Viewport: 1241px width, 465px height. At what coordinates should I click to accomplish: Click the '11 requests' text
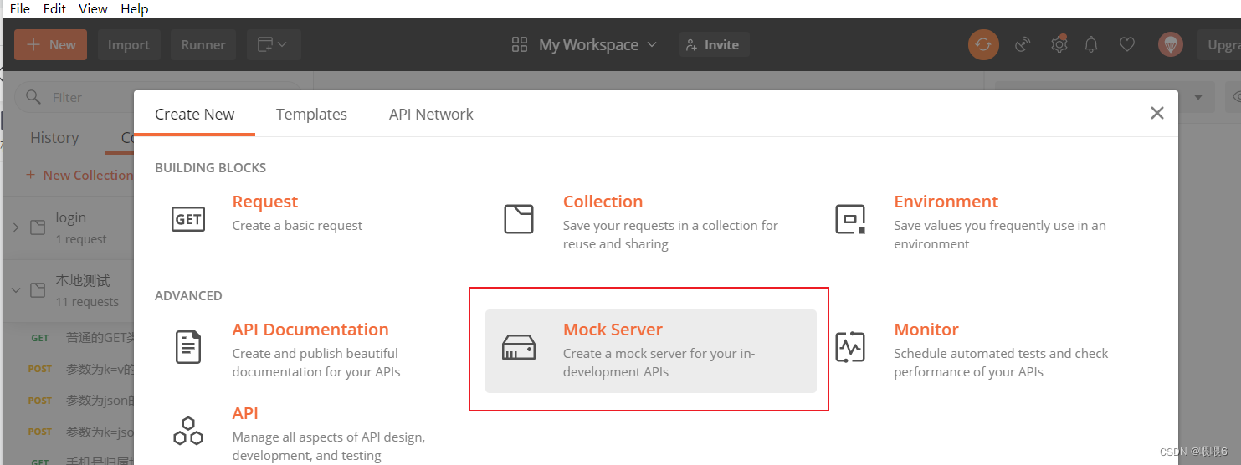pyautogui.click(x=87, y=302)
